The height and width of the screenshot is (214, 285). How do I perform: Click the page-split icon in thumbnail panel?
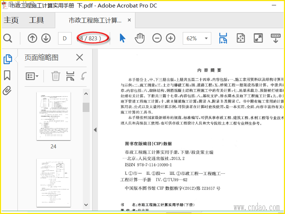70,76
